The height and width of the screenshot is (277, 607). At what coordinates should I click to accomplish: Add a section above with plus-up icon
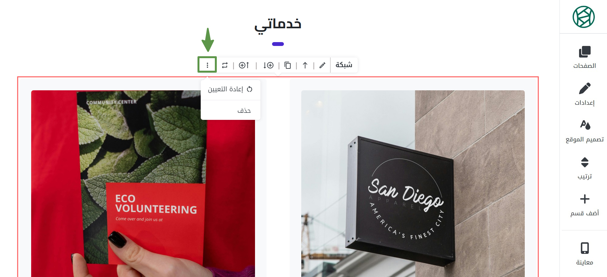click(x=244, y=65)
